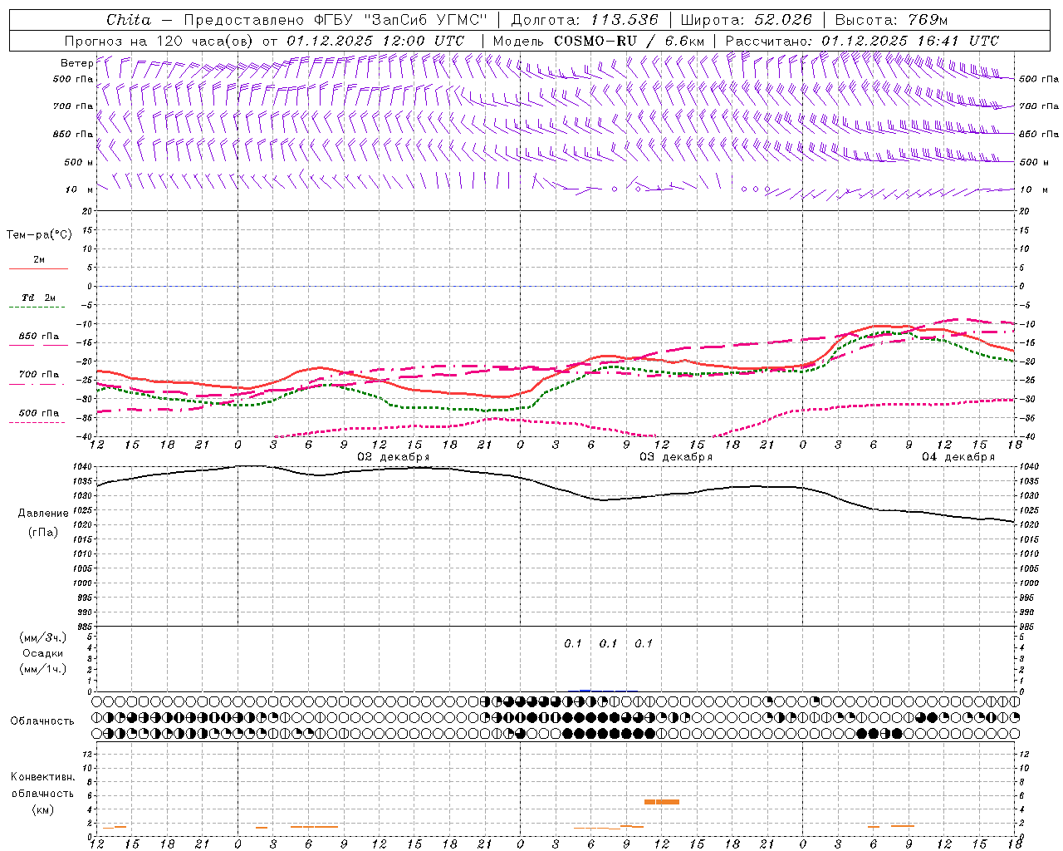Click the Chita station title
The height and width of the screenshot is (851, 1063).
tap(129, 20)
